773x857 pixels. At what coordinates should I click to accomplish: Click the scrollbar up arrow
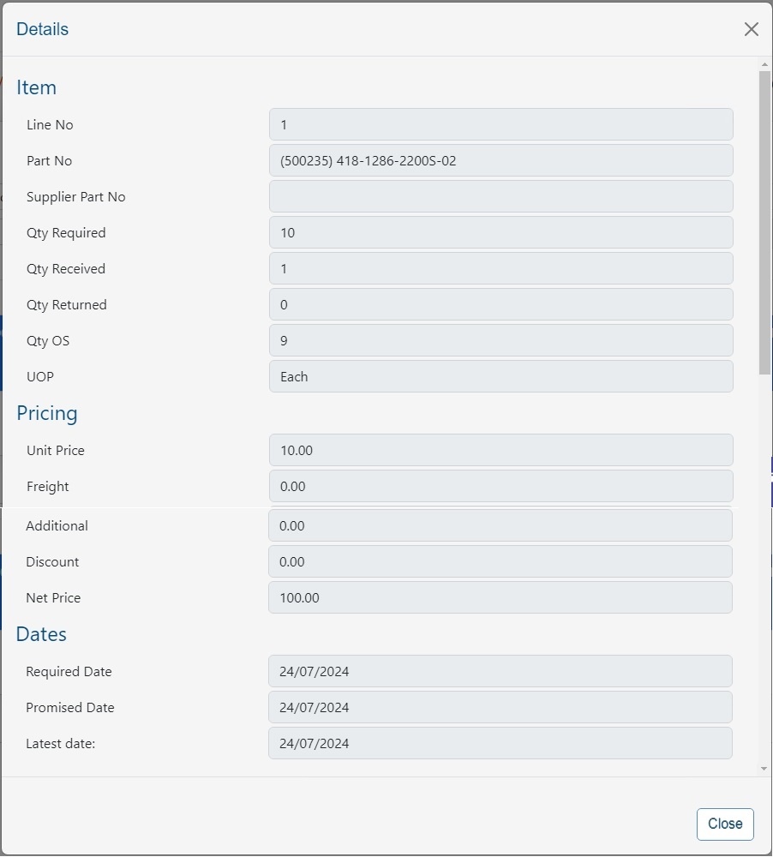(x=764, y=65)
